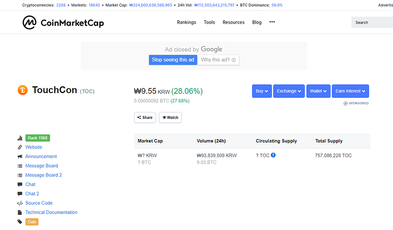This screenshot has height=230, width=393.
Task: Click the document icon beside Technical Documentation
Action: click(x=20, y=212)
